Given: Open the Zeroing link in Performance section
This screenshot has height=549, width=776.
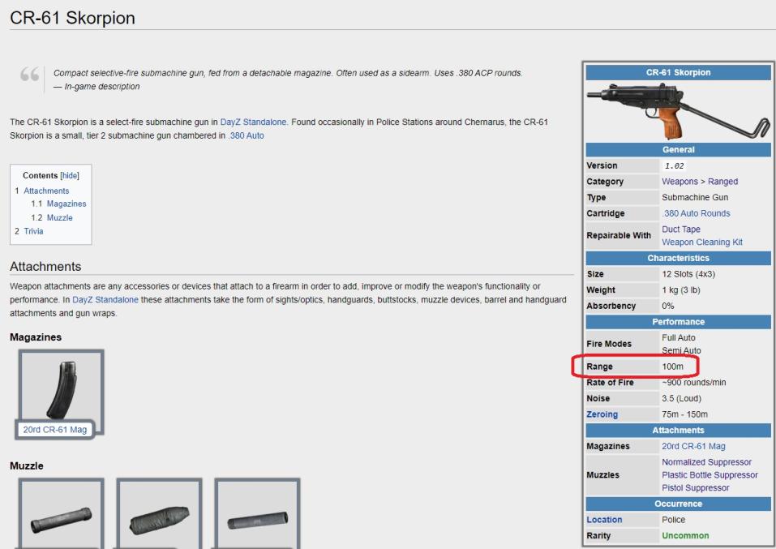Looking at the screenshot, I should pyautogui.click(x=602, y=414).
